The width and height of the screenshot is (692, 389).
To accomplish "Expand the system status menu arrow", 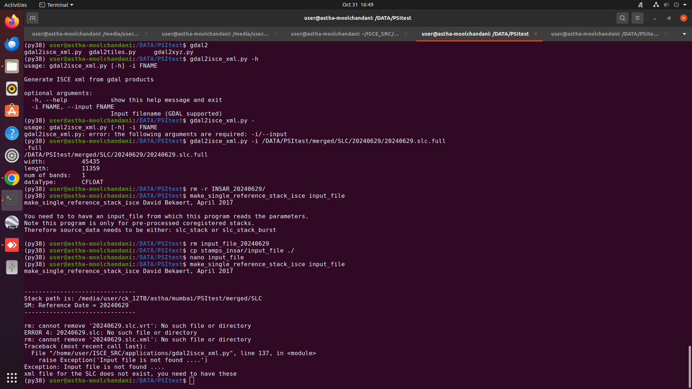I will click(x=685, y=5).
